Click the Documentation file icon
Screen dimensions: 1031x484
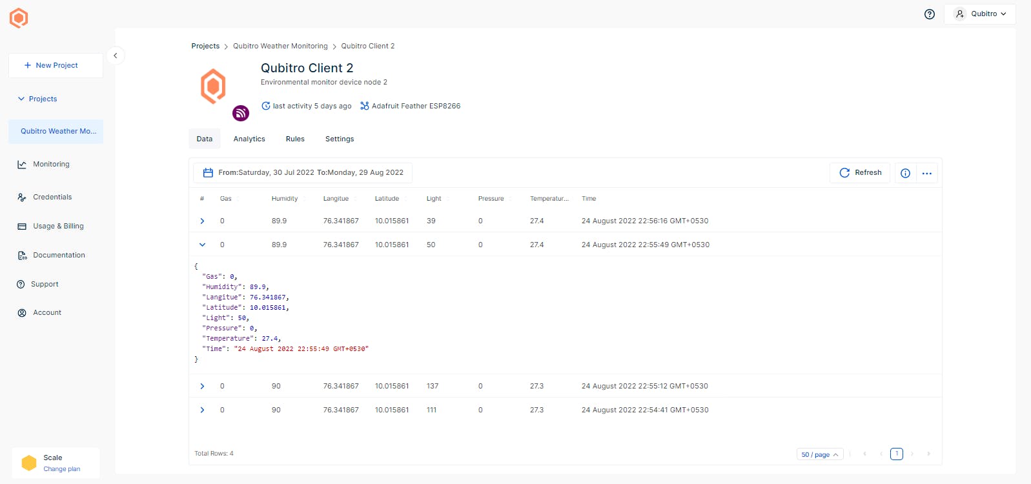pyautogui.click(x=22, y=256)
